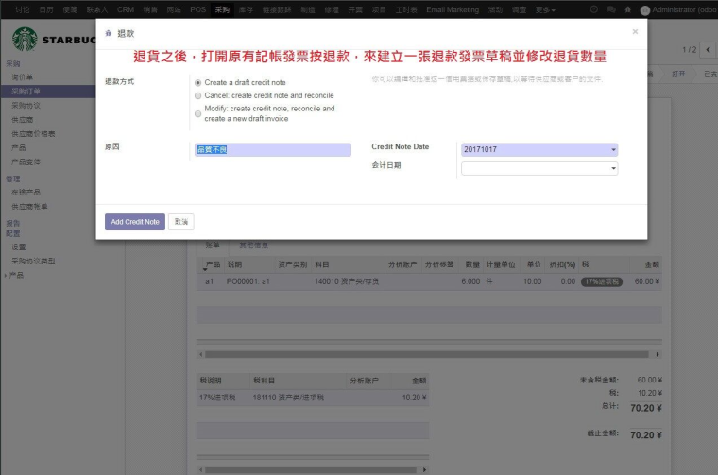Screen dimensions: 718x475
Task: Open the conversations chat icon in top bar
Action: (611, 9)
